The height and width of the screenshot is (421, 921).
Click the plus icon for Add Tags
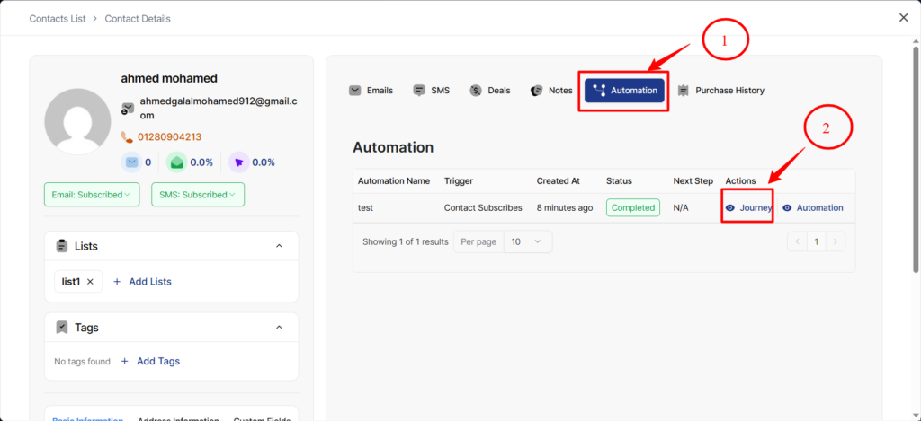[125, 361]
